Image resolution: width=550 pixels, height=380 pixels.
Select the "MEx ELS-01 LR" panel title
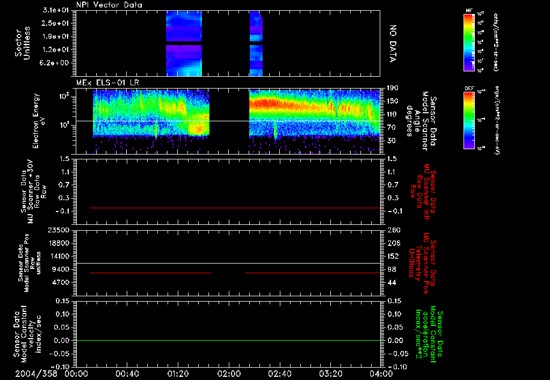[107, 83]
